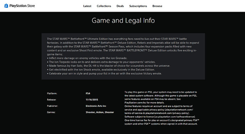
Task: Click the Ion Grenade bullet line
Action: [87, 58]
